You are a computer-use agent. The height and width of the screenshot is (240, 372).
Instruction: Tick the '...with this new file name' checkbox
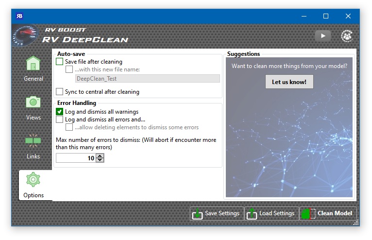[69, 69]
